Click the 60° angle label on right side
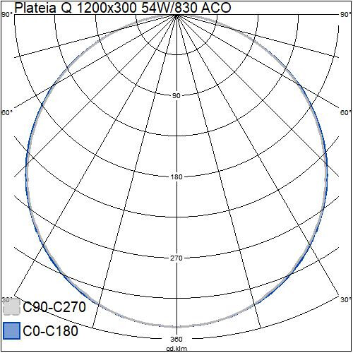Screen dimensions: 353x353 coord(346,113)
